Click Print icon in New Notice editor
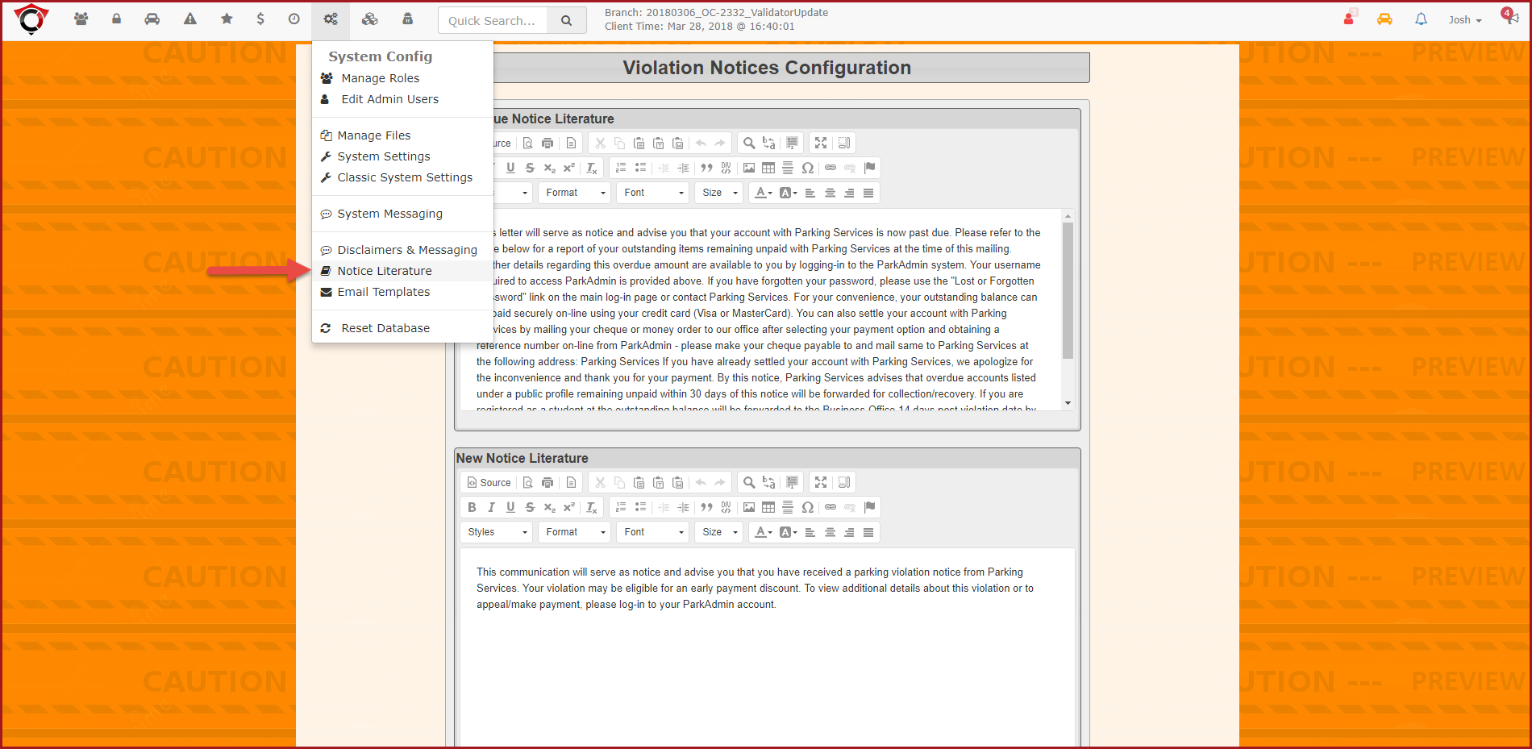Image resolution: width=1532 pixels, height=749 pixels. pyautogui.click(x=547, y=483)
